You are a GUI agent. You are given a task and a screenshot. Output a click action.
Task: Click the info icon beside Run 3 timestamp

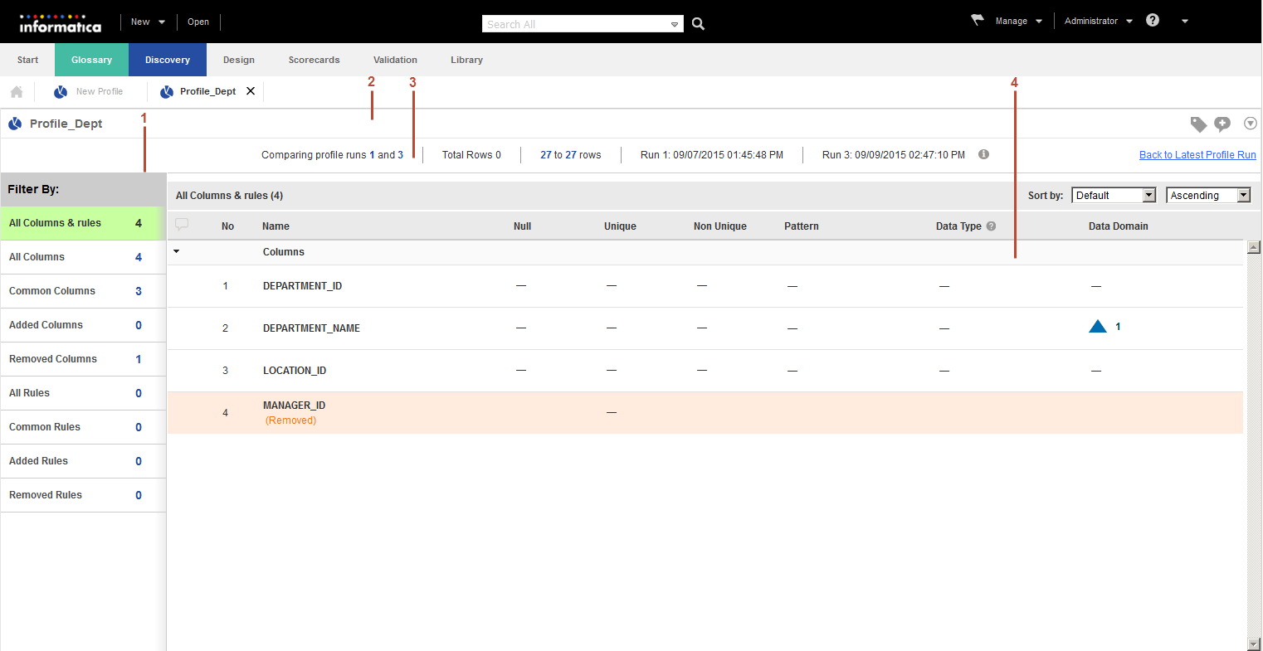[x=983, y=154]
